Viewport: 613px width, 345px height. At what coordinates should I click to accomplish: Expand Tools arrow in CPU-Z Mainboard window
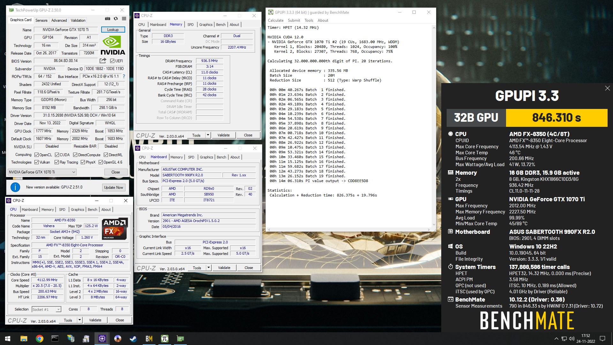208,268
